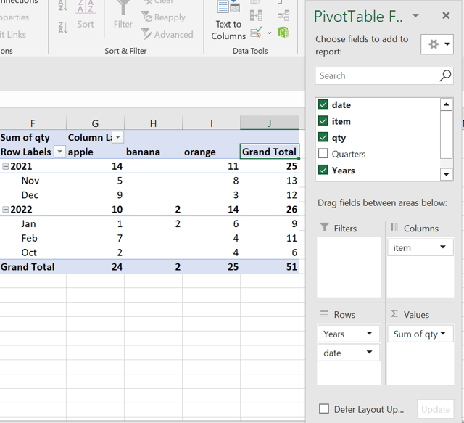Uncheck the Years field checkbox

coord(323,170)
